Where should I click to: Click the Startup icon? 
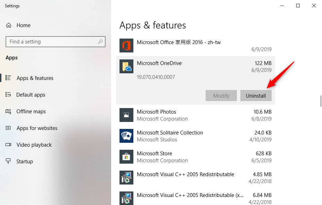click(8, 161)
